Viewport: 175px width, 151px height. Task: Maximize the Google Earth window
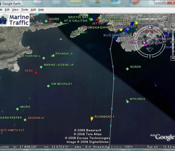pos(164,2)
